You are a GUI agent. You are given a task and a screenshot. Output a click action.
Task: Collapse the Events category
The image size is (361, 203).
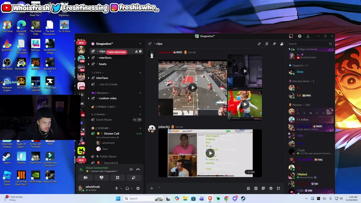pos(99,114)
